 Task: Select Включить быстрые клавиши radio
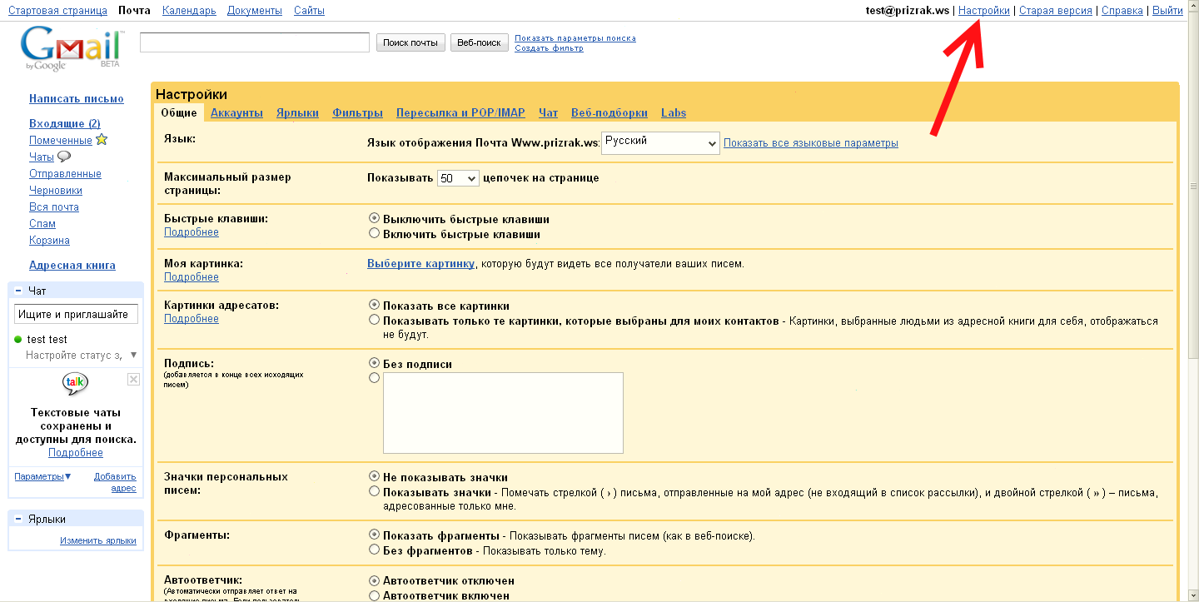click(375, 234)
